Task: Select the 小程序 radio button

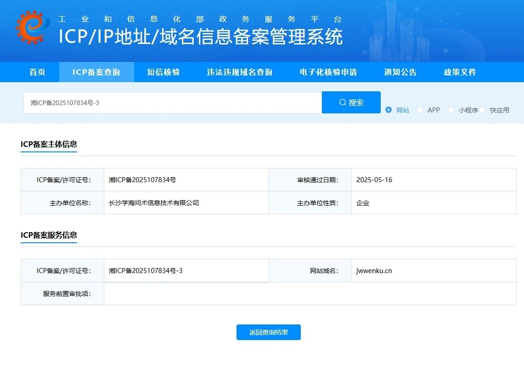Action: pos(451,110)
